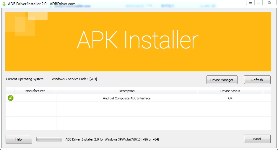Click the APK Installer banner
Screen dimensions: 278x150
pos(138,42)
